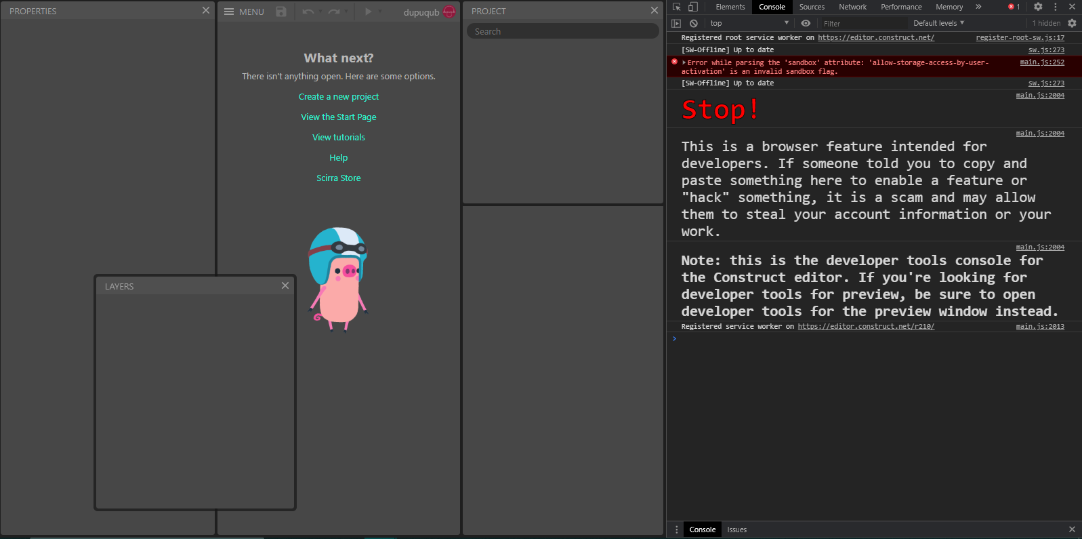Switch to the Sources tab
Viewport: 1082px width, 539px height.
(x=812, y=7)
